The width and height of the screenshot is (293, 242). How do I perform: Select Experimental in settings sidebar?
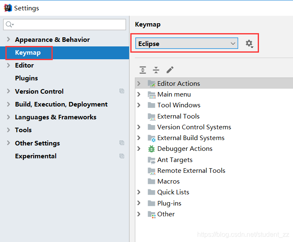(x=64, y=156)
